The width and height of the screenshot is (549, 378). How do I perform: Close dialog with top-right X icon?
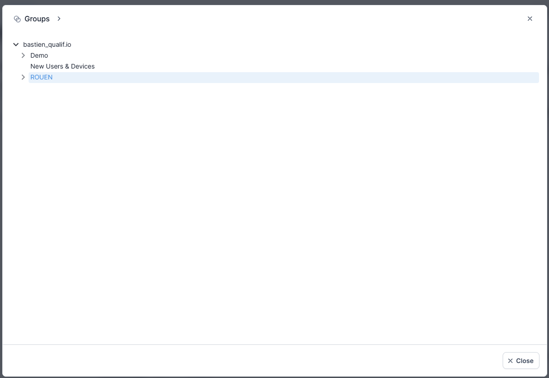(529, 19)
